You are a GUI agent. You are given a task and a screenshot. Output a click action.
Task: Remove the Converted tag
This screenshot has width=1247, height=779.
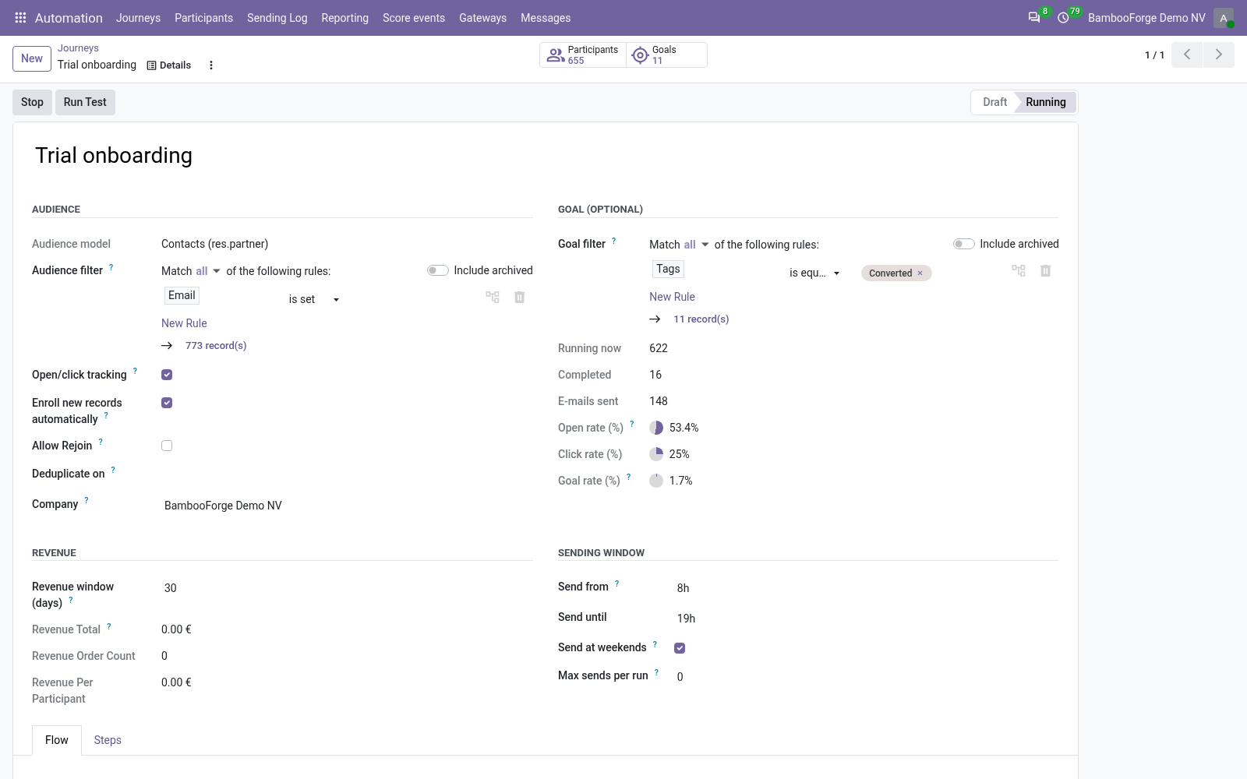coord(920,273)
